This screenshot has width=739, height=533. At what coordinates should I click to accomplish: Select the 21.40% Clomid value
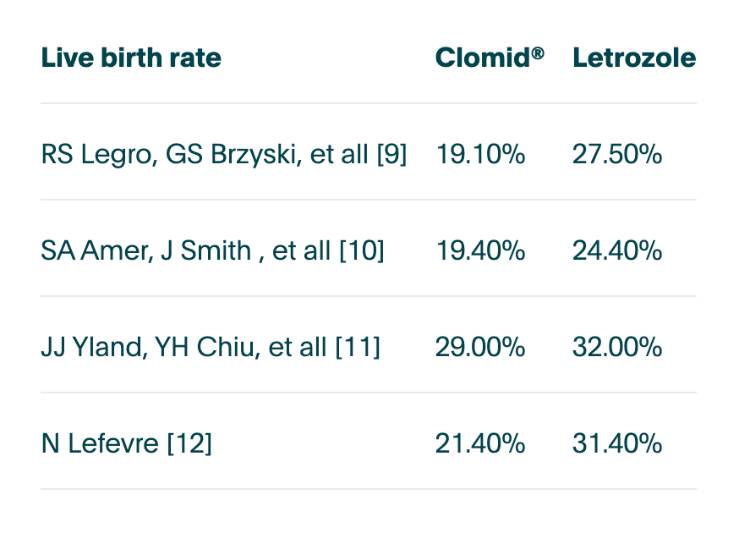click(480, 443)
